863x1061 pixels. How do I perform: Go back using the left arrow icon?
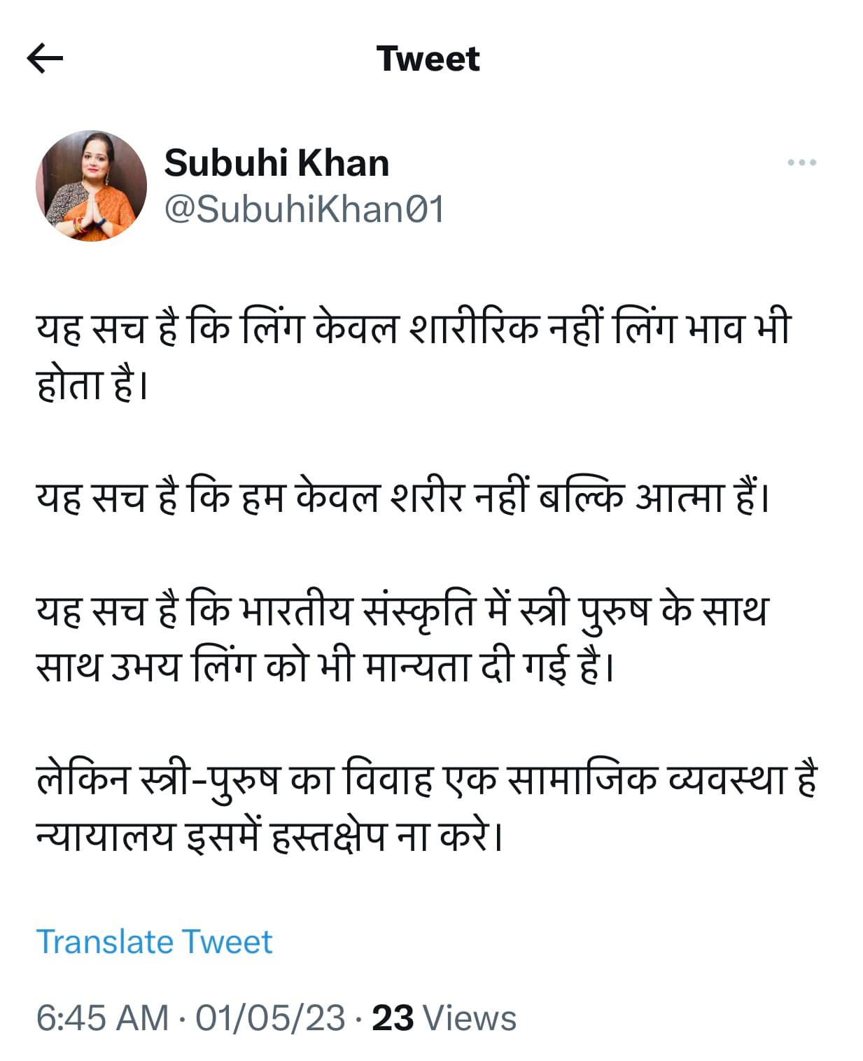(45, 58)
